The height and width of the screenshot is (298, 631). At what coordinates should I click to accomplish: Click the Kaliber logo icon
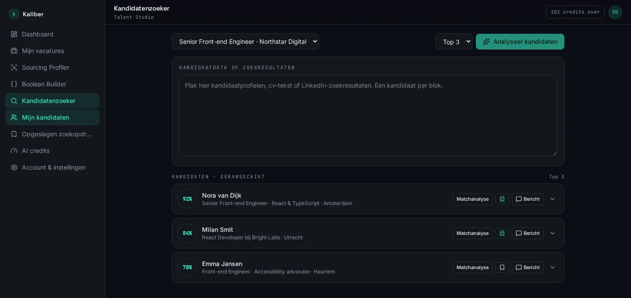[x=14, y=14]
